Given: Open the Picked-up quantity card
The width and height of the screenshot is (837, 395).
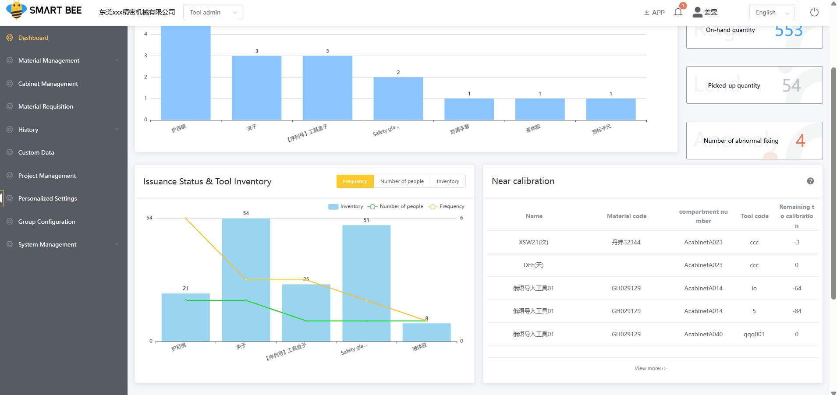Looking at the screenshot, I should [x=754, y=85].
